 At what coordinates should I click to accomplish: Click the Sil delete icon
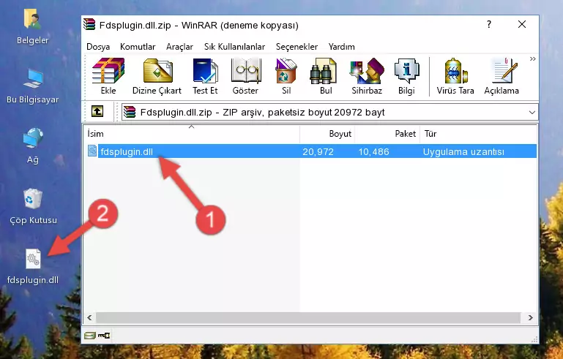point(286,76)
